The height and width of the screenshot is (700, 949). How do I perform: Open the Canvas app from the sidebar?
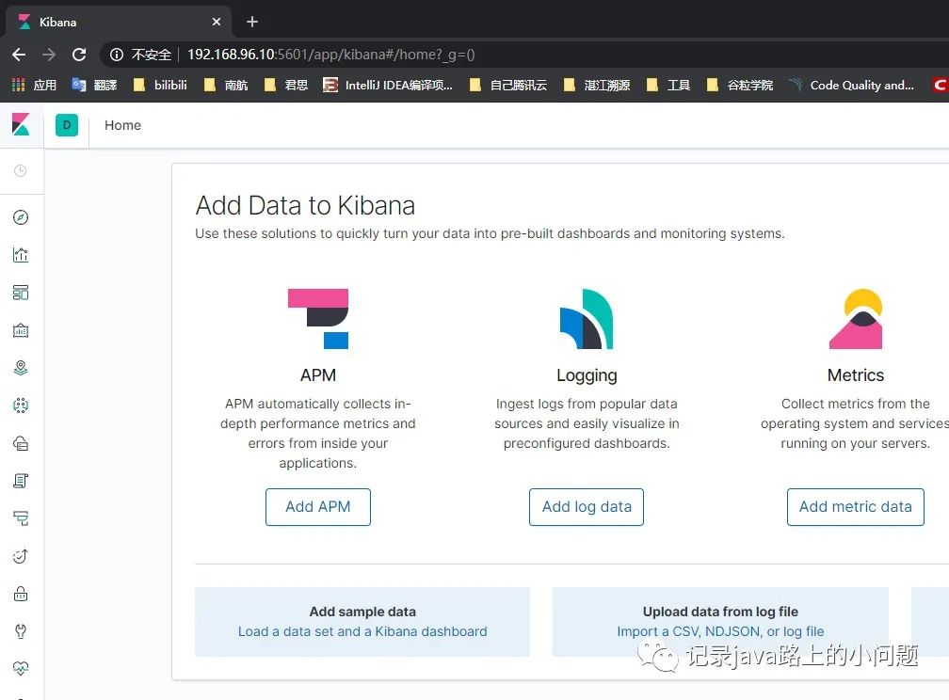(21, 330)
